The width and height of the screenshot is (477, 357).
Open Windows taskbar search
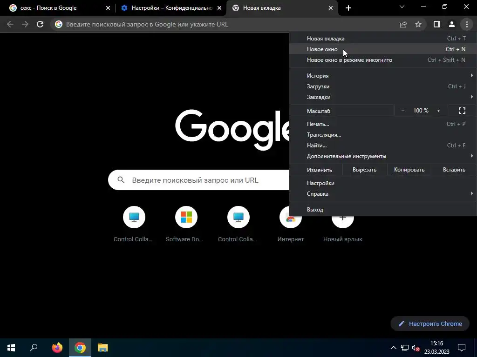pos(34,348)
